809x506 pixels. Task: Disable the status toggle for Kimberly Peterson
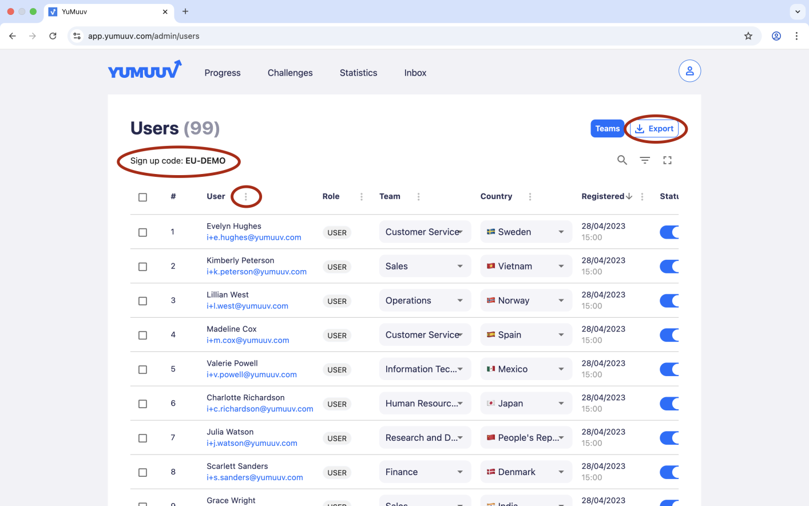point(669,266)
